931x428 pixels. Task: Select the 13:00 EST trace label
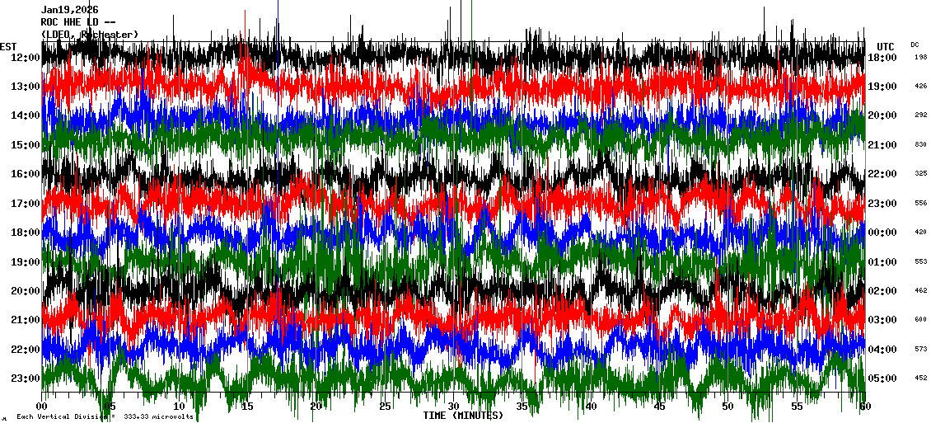point(26,87)
